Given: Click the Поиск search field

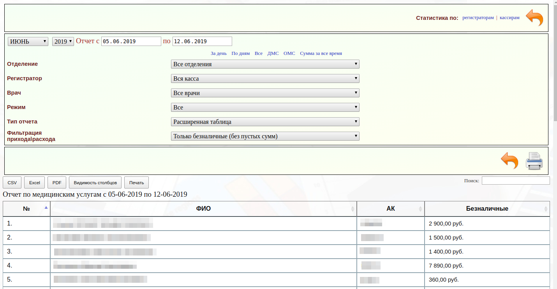Looking at the screenshot, I should 516,181.
